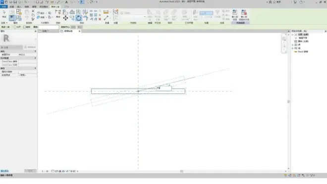Collapse the Views node in Project Browser

[293, 35]
